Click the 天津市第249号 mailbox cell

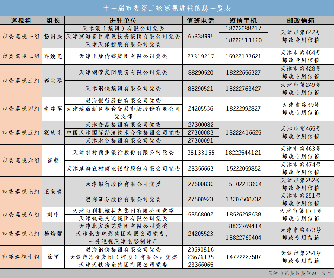(301, 89)
